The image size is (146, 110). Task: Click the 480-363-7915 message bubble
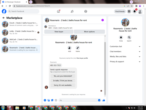pyautogui.click(x=55, y=65)
